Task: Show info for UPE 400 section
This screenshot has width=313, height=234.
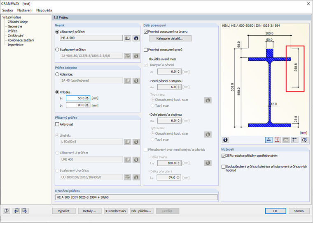Action: point(136,160)
